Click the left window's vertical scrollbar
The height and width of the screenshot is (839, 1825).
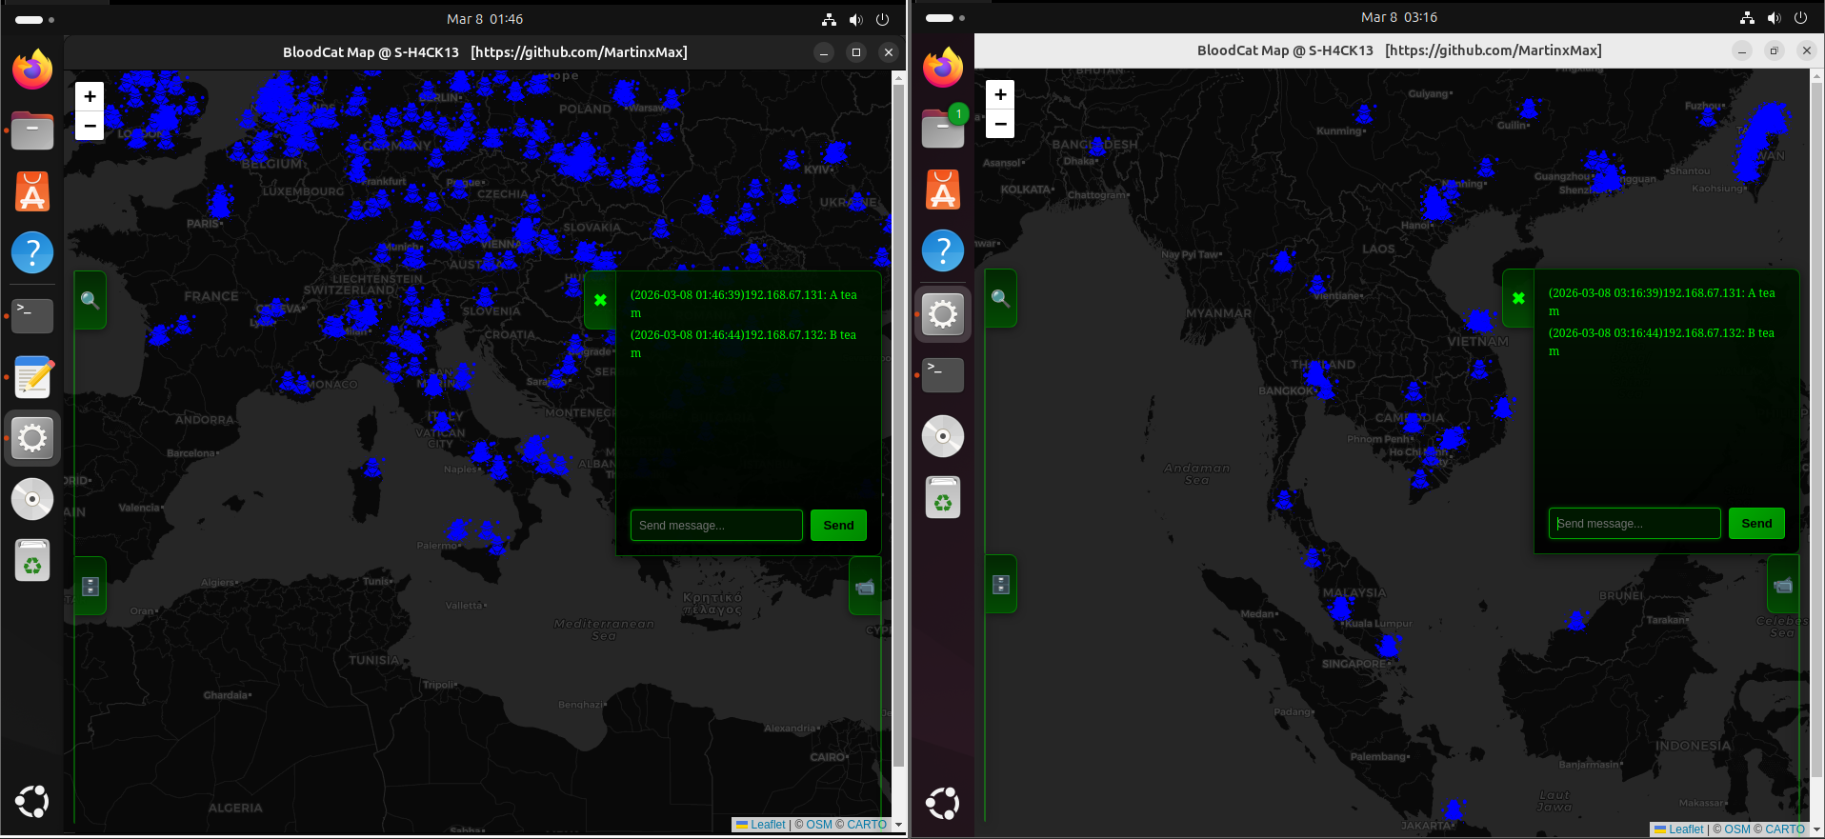pos(897,429)
